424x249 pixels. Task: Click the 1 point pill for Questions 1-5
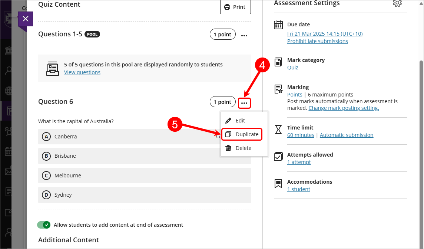point(222,35)
